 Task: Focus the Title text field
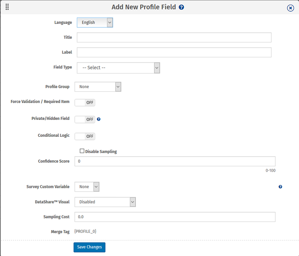coord(174,38)
